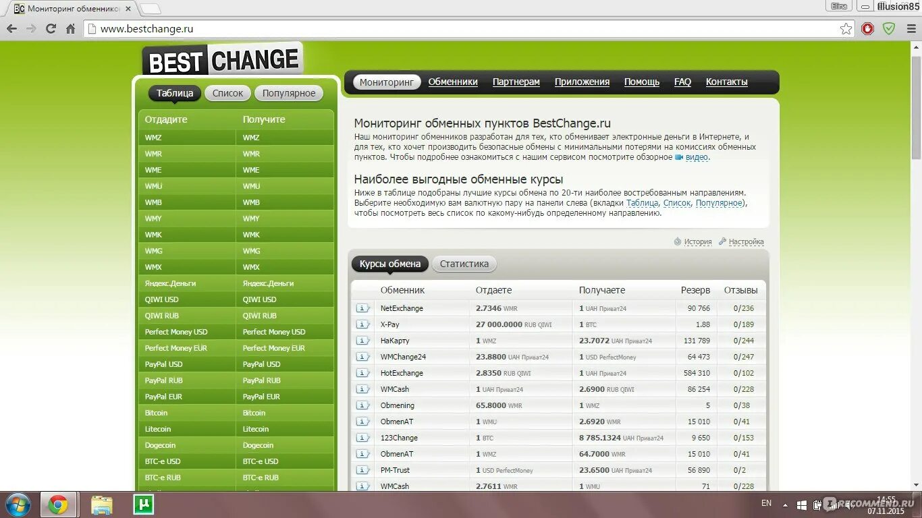Go to browser home page icon
The width and height of the screenshot is (922, 518).
click(70, 29)
